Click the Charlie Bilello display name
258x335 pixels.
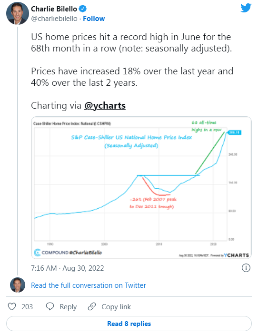pos(54,9)
